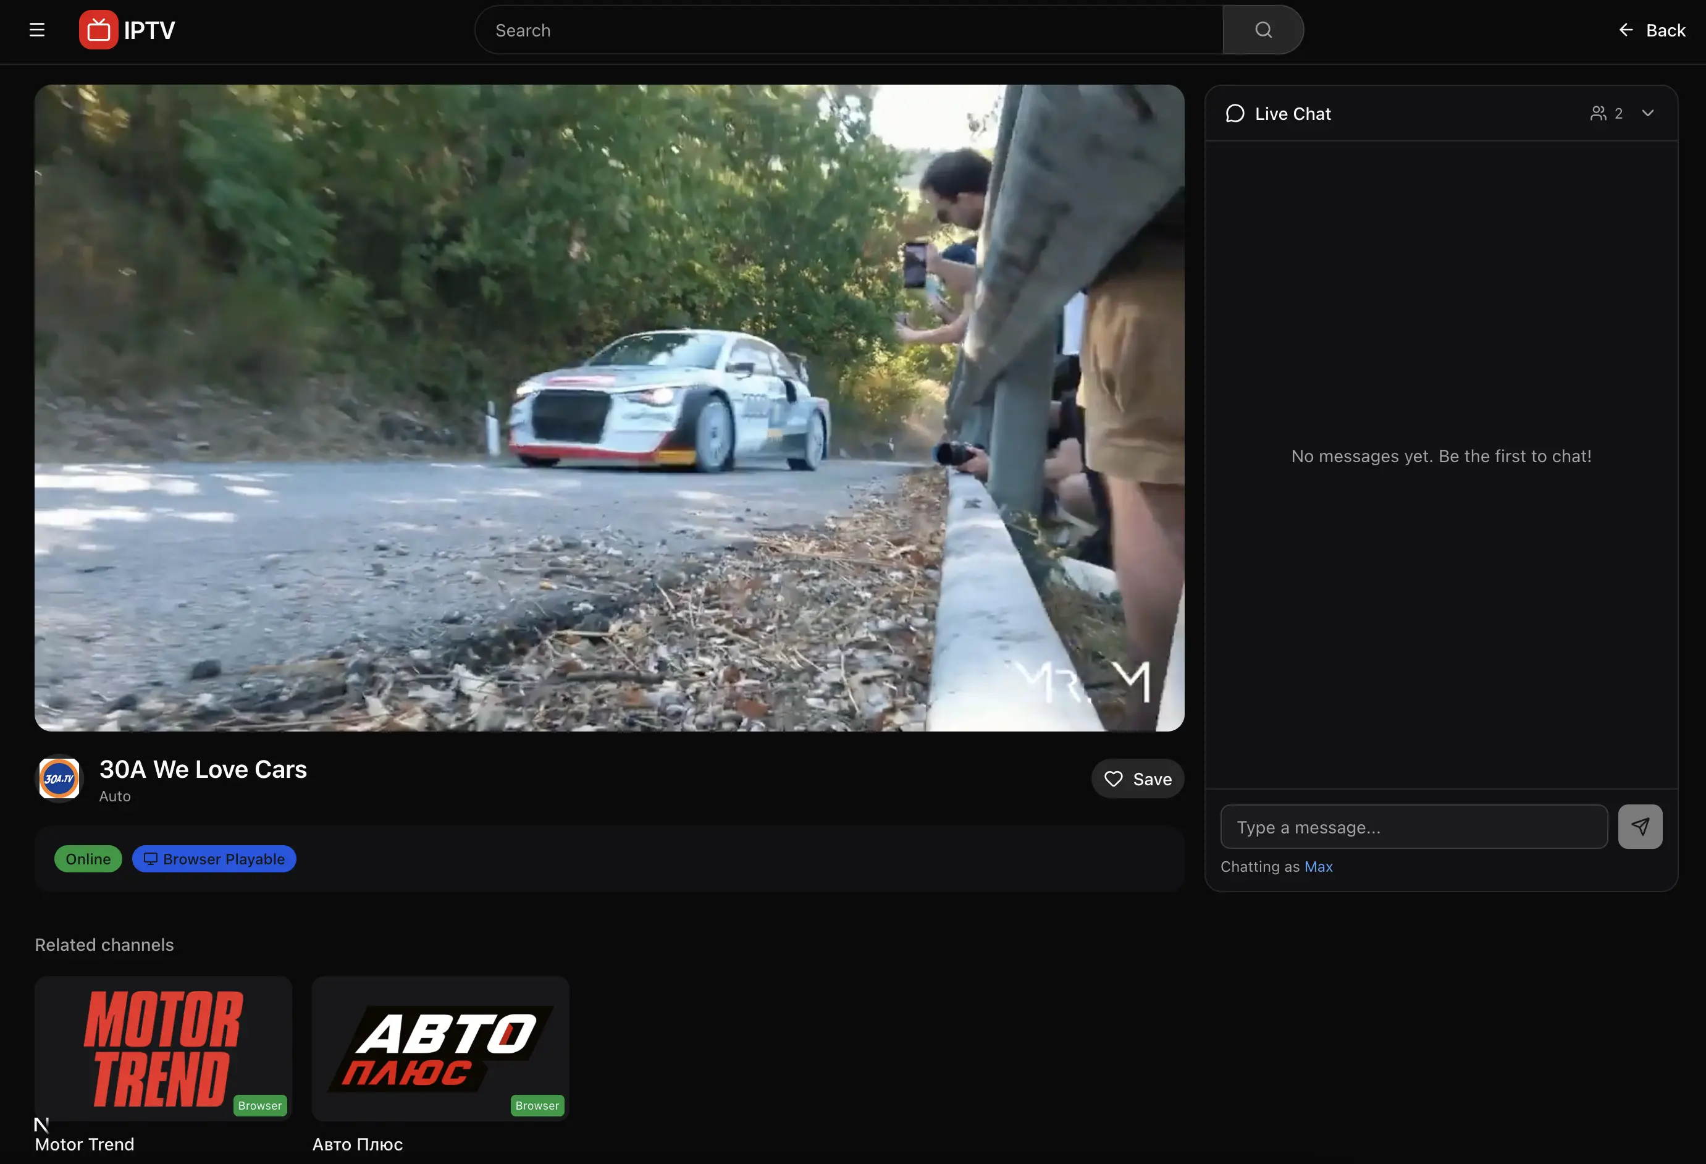Click the Online status badge
Screen dimensions: 1706x1164
(x=87, y=859)
